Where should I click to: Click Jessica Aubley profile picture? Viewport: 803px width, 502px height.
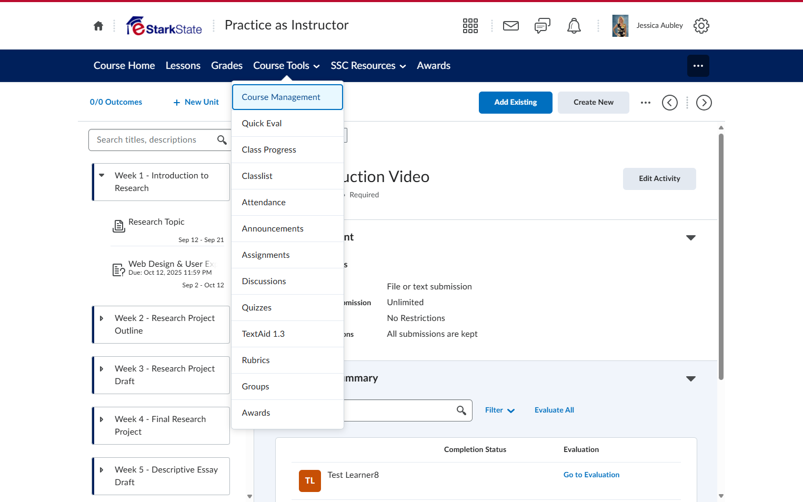620,26
